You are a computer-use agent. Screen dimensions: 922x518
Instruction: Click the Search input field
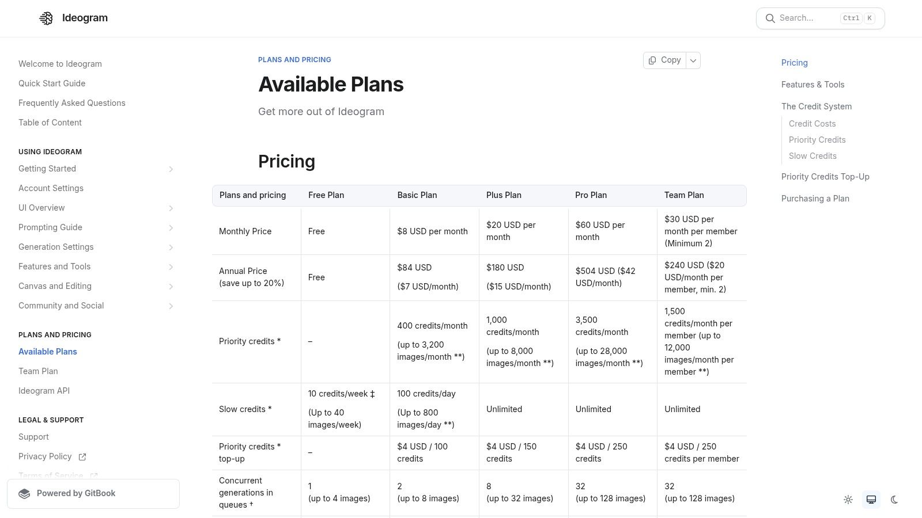[x=807, y=18]
